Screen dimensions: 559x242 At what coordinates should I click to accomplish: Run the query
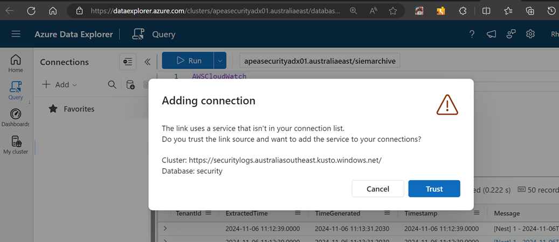click(x=188, y=60)
